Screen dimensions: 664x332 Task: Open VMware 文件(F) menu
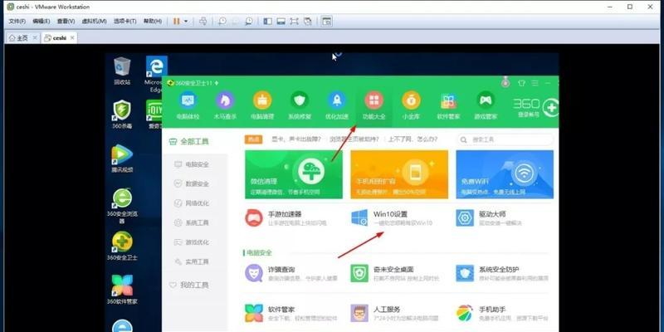click(x=17, y=21)
